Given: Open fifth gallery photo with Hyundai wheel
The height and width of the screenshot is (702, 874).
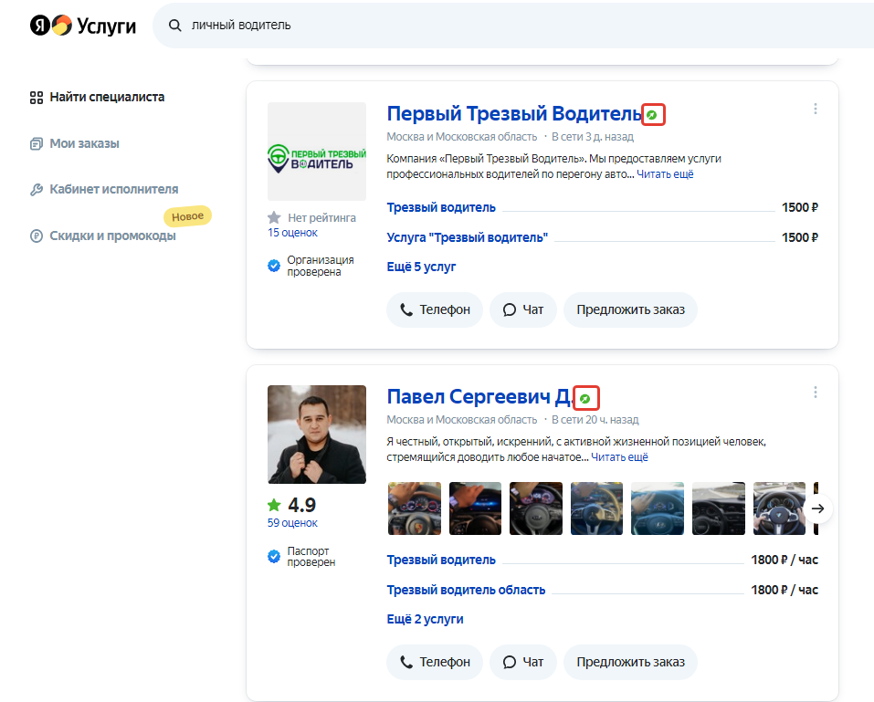Looking at the screenshot, I should (658, 508).
